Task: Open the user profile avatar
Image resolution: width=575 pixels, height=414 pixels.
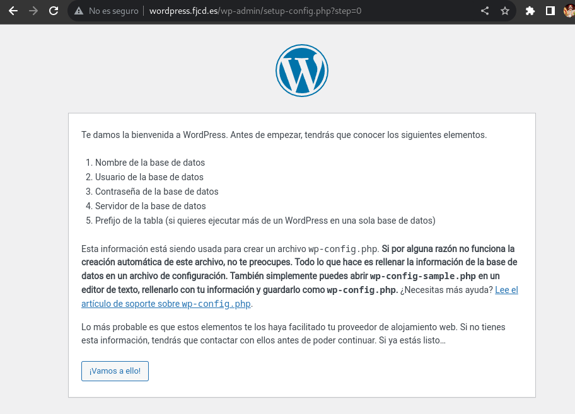Action: pos(569,11)
